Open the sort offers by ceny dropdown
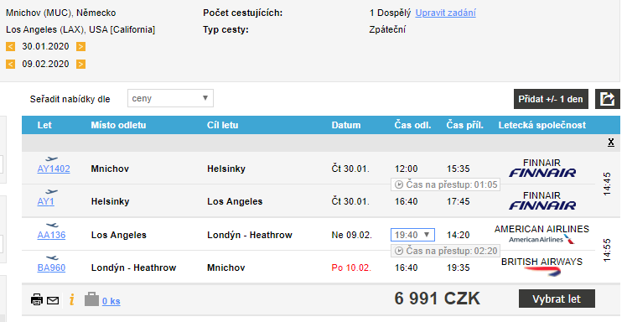Viewport: 627px width, 322px height. [x=170, y=98]
